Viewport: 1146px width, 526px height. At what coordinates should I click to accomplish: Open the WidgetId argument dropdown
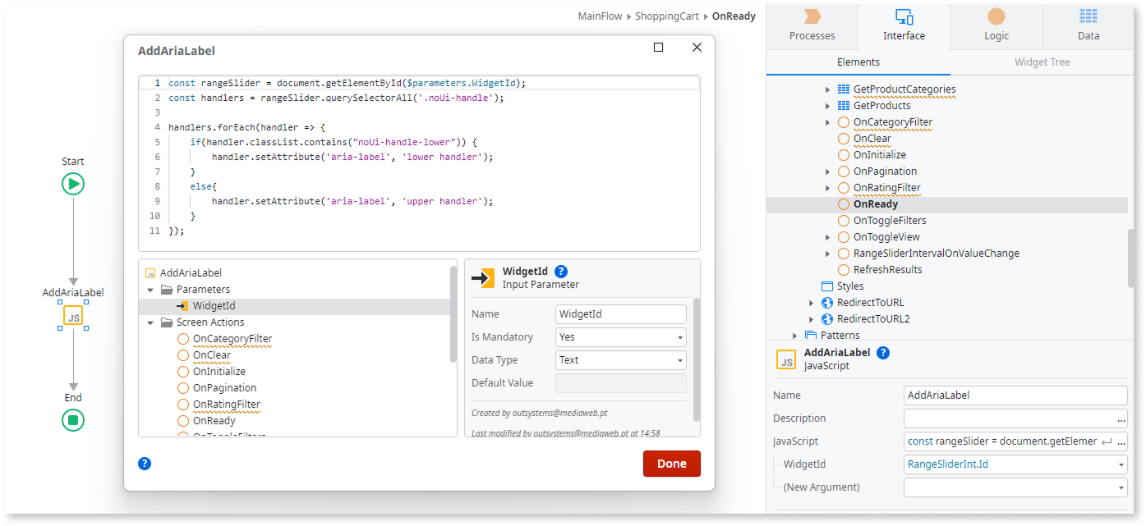tap(1015, 464)
